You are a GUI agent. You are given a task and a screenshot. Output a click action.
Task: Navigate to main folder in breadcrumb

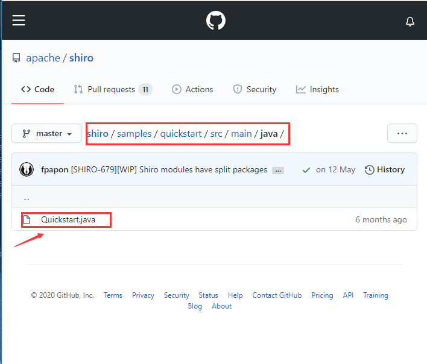click(x=241, y=134)
